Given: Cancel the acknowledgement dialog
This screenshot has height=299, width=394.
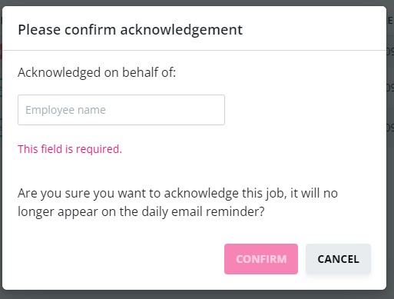Looking at the screenshot, I should (x=338, y=259).
